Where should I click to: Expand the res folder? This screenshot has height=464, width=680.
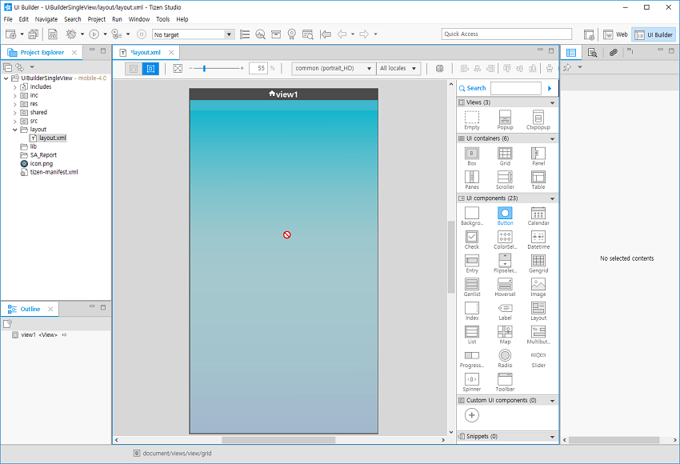click(x=14, y=104)
